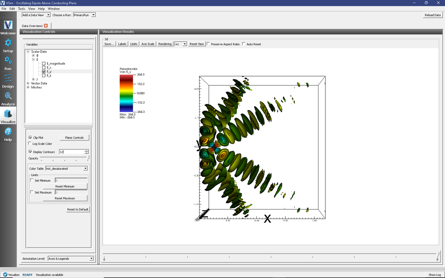Close the Data Overview1 tab
This screenshot has height=278, width=445.
[x=46, y=26]
